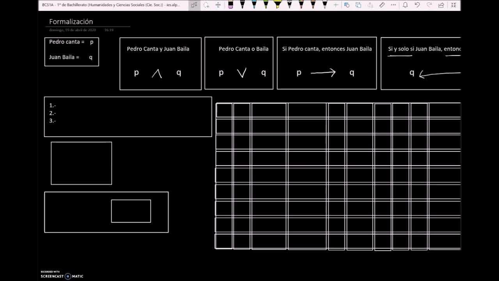499x281 pixels.
Task: Toggle Ink to Shape
Action: (359, 5)
